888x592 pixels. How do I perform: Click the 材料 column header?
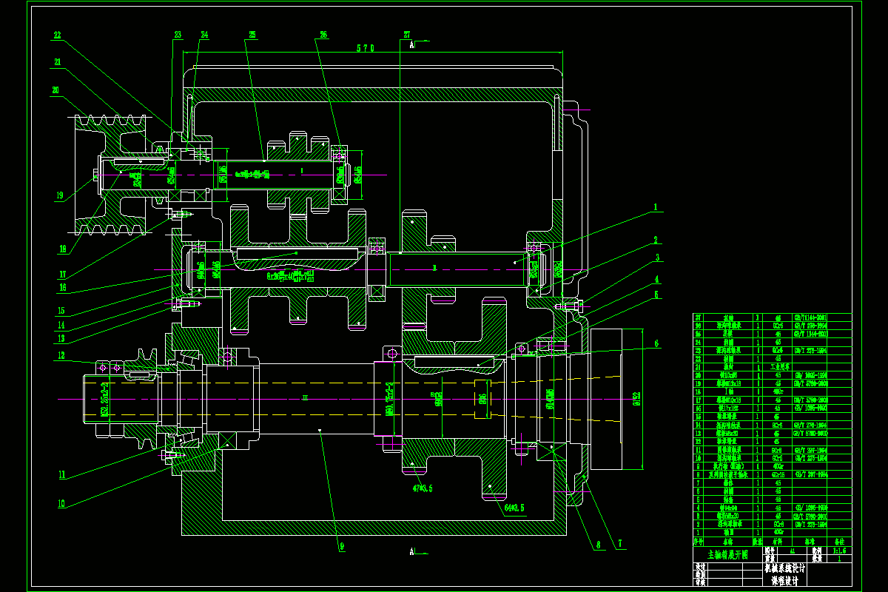pyautogui.click(x=777, y=542)
